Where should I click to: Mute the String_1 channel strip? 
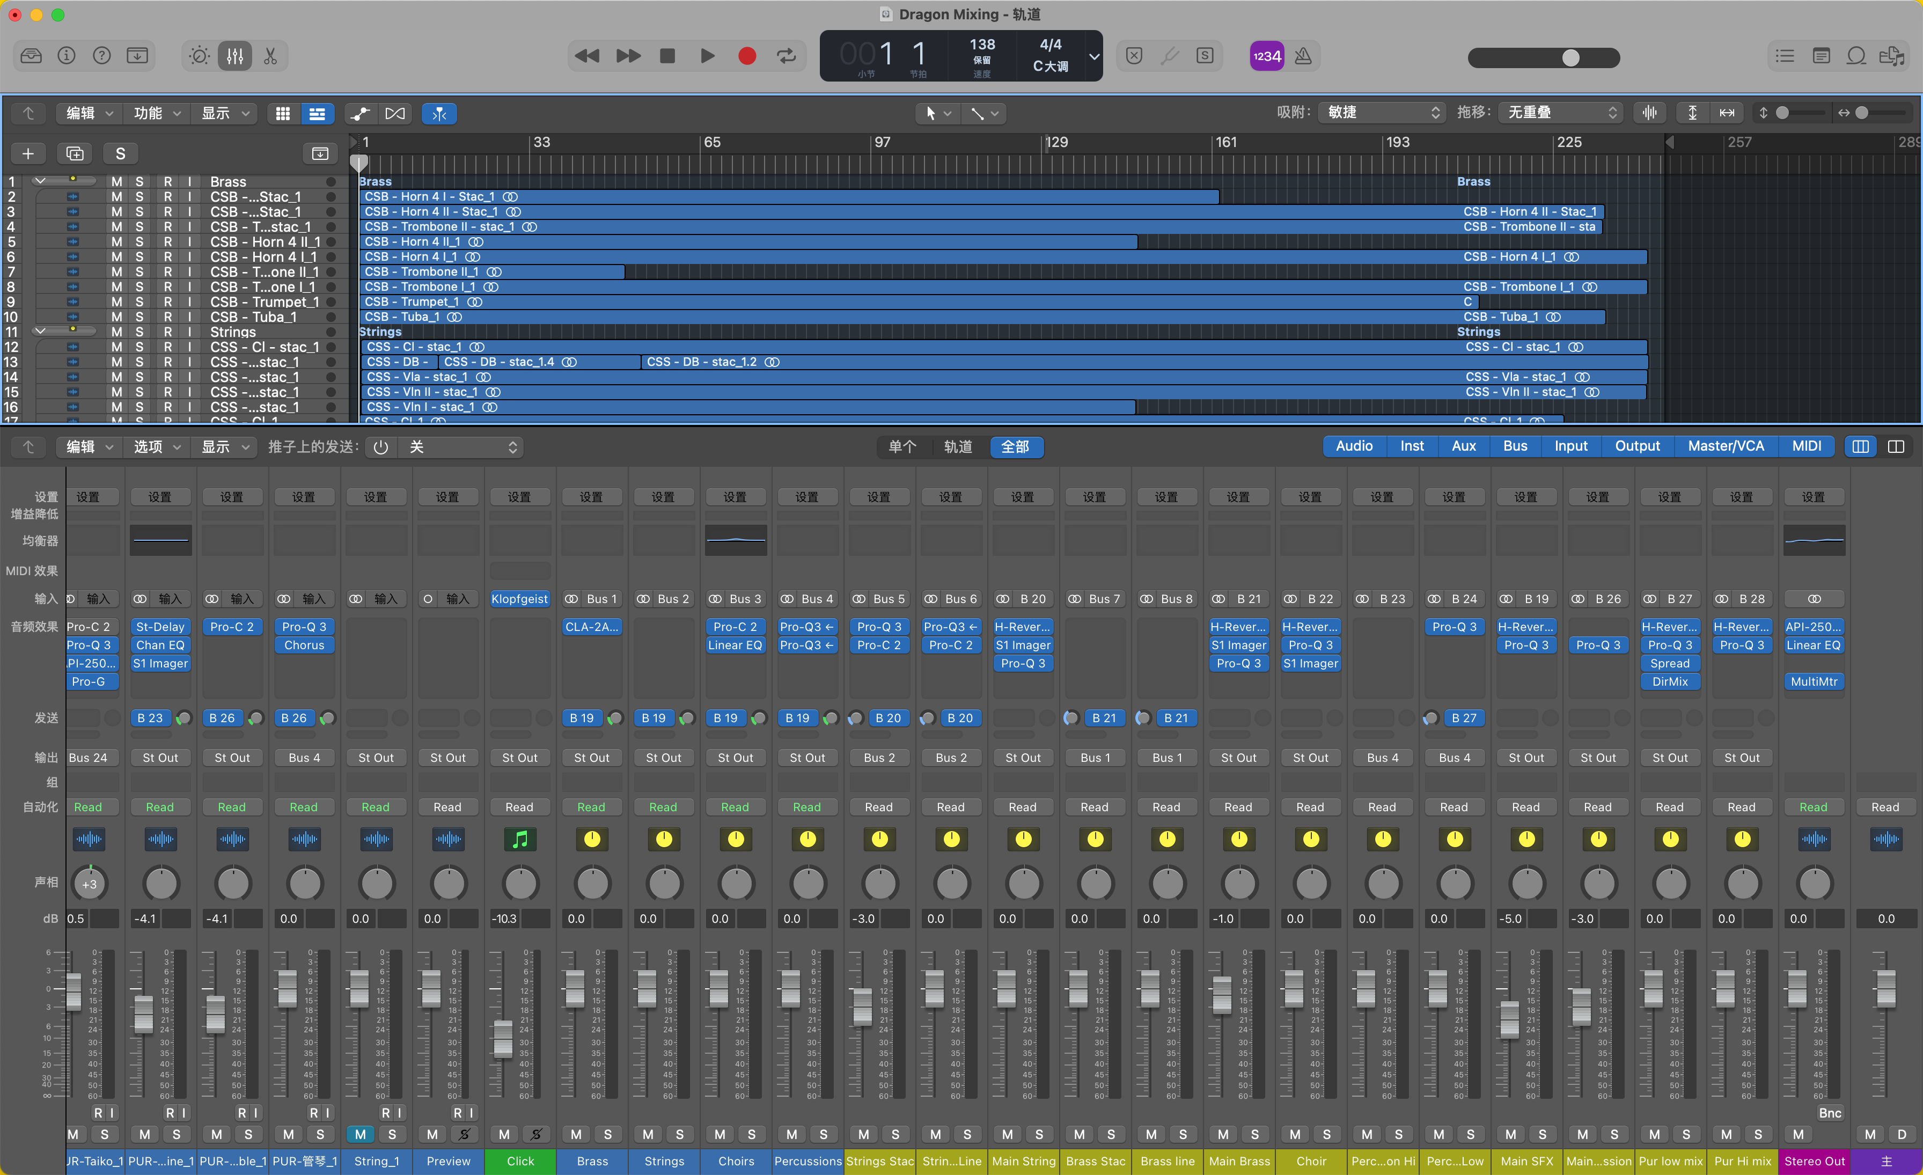pos(360,1134)
